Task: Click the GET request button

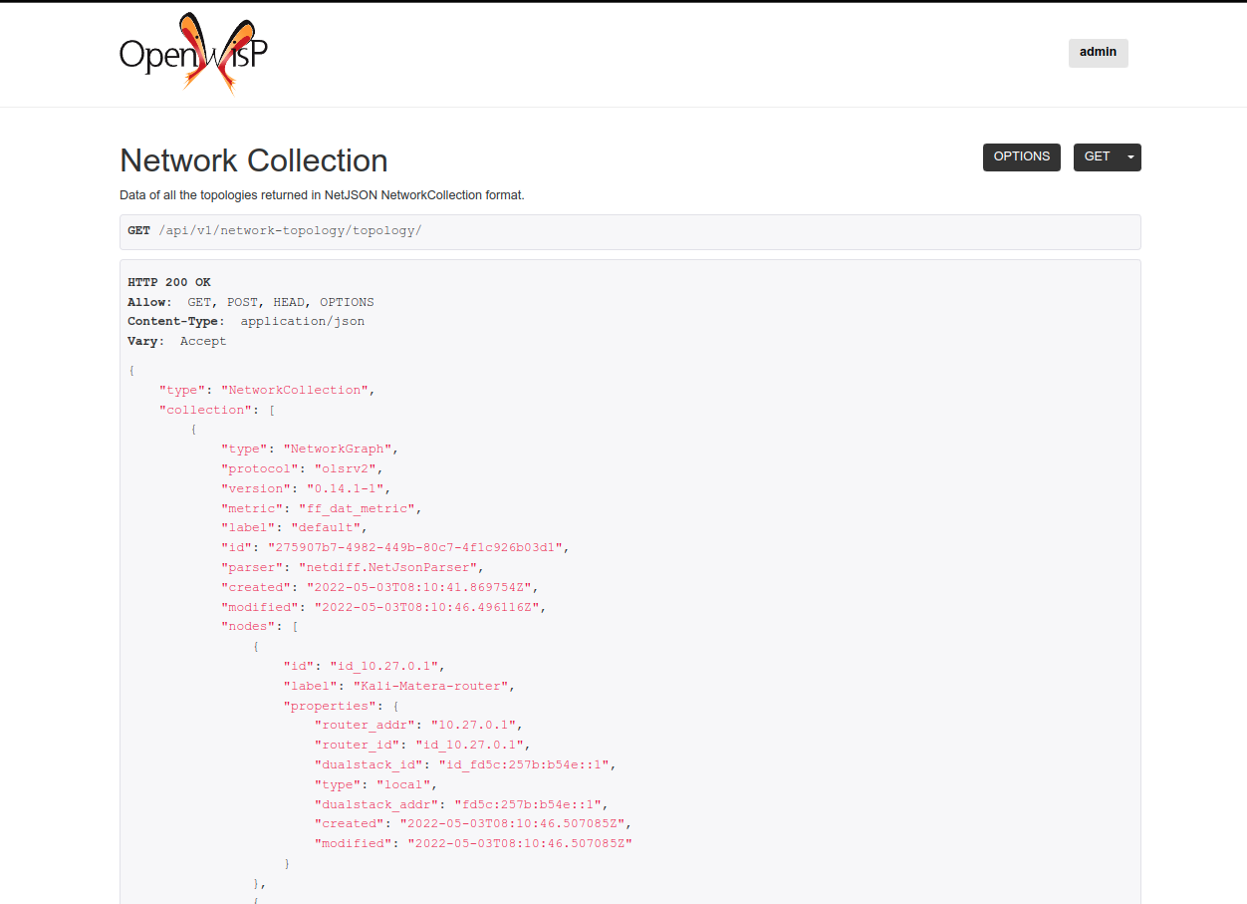Action: pyautogui.click(x=1097, y=157)
